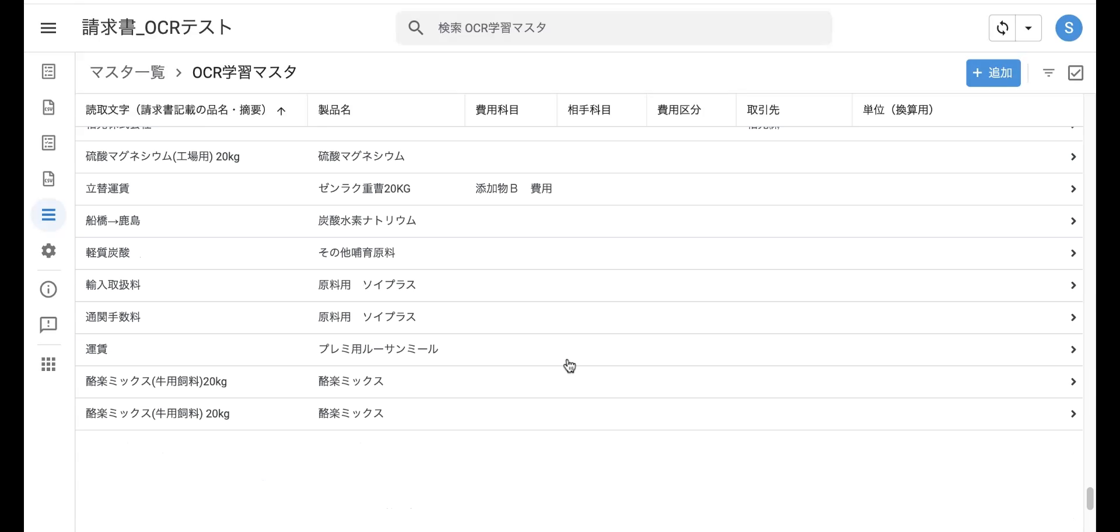Select the 軽質炭酸 cell

(107, 253)
